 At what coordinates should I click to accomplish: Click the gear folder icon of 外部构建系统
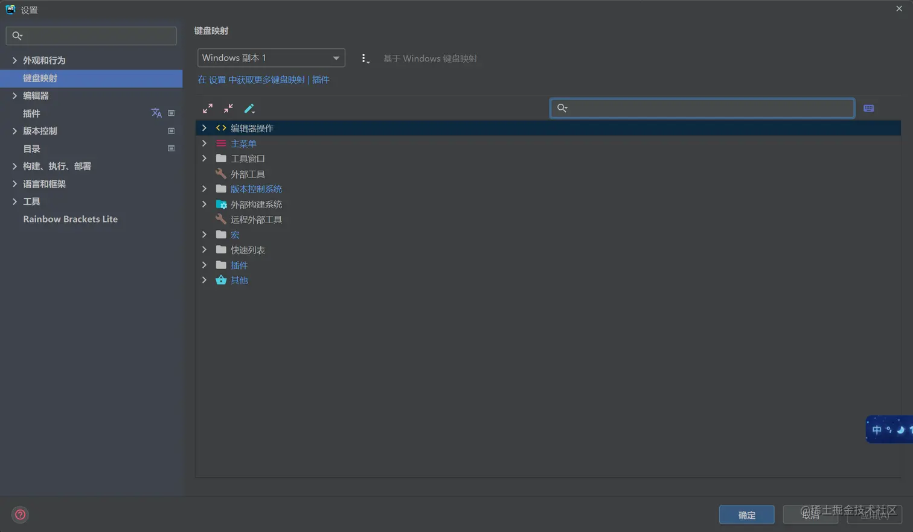coord(221,204)
